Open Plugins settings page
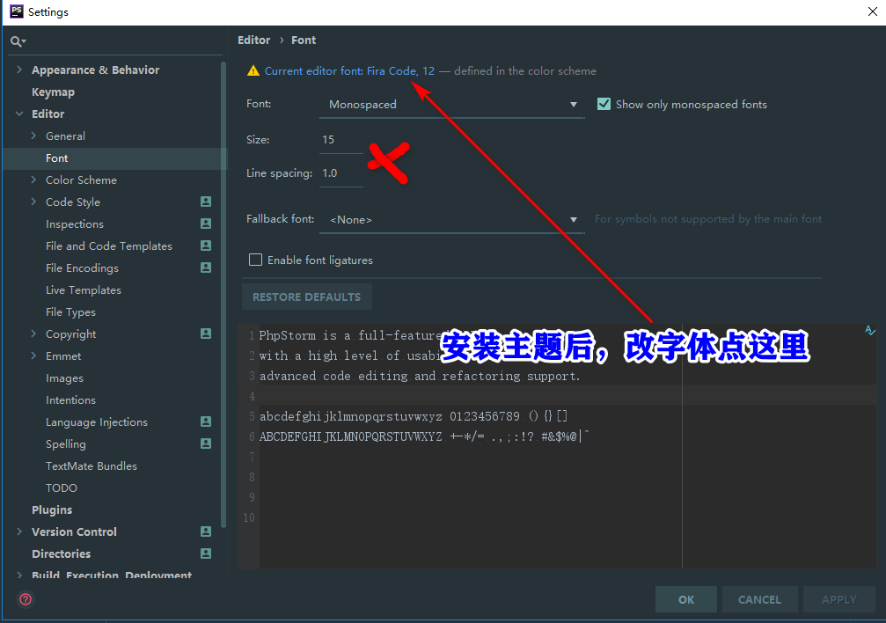Screen dimensions: 886x623 [x=52, y=510]
